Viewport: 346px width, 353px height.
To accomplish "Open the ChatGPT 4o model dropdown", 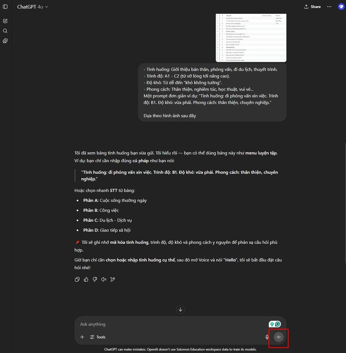I will tap(33, 7).
